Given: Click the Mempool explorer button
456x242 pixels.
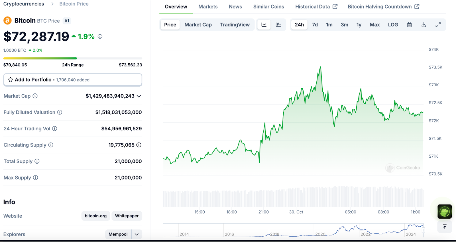Looking at the screenshot, I should [x=118, y=234].
